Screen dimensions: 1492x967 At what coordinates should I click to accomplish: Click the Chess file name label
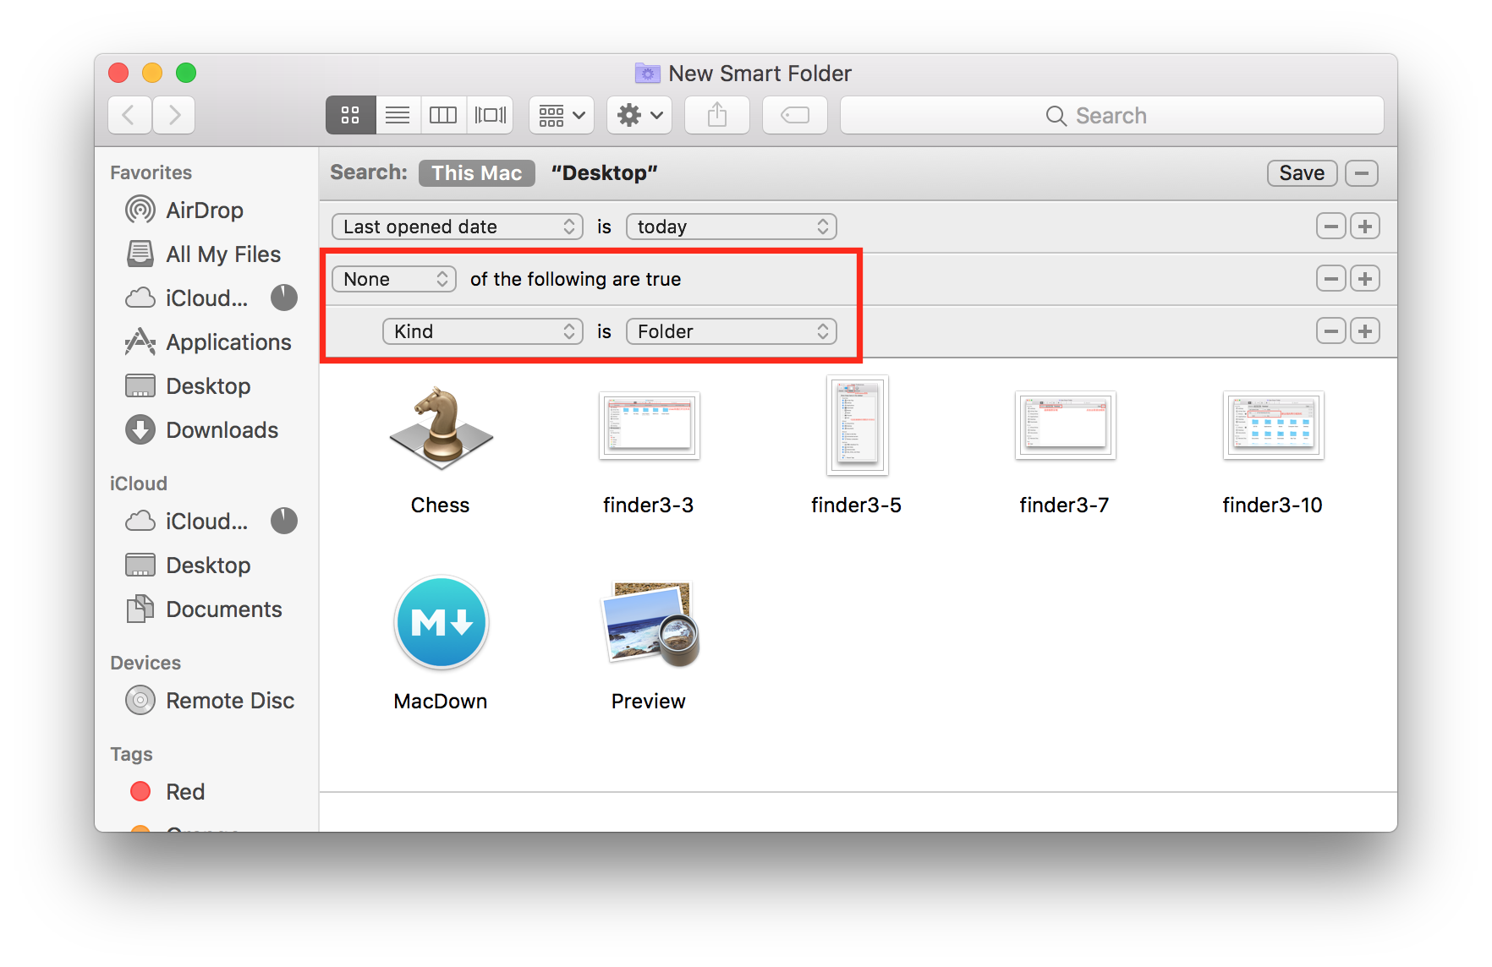[440, 505]
